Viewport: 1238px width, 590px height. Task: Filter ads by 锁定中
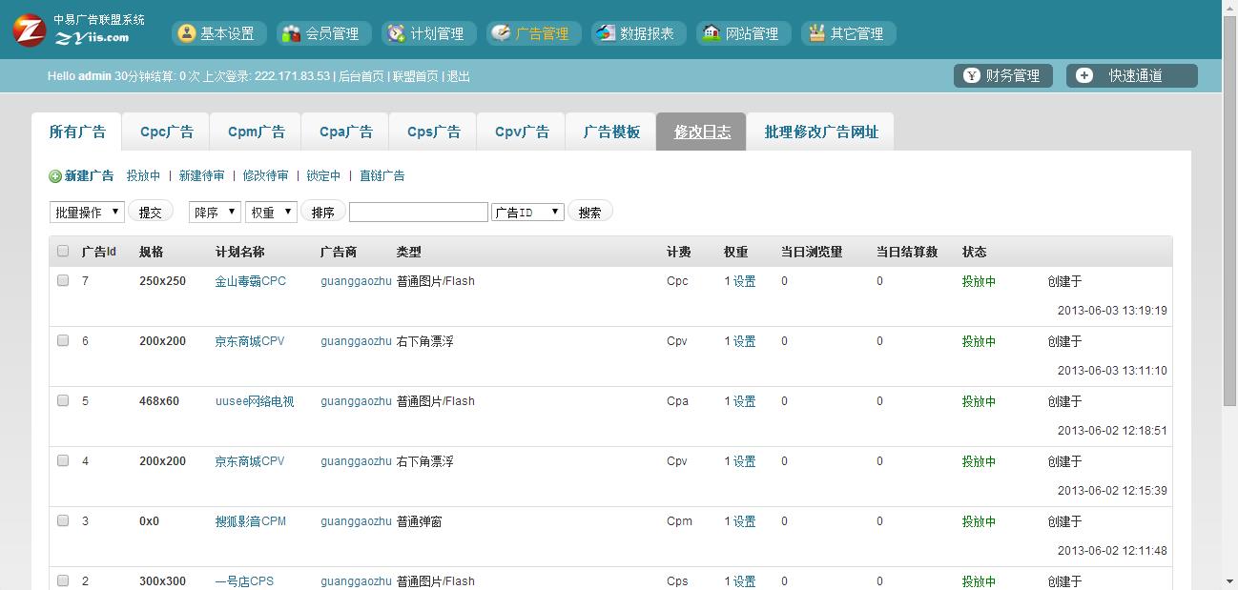pyautogui.click(x=324, y=176)
